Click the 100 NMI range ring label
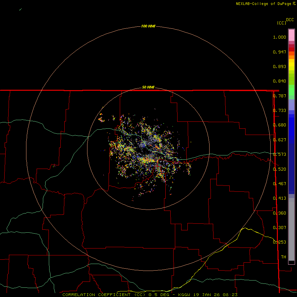The height and width of the screenshot is (297, 297). click(148, 26)
